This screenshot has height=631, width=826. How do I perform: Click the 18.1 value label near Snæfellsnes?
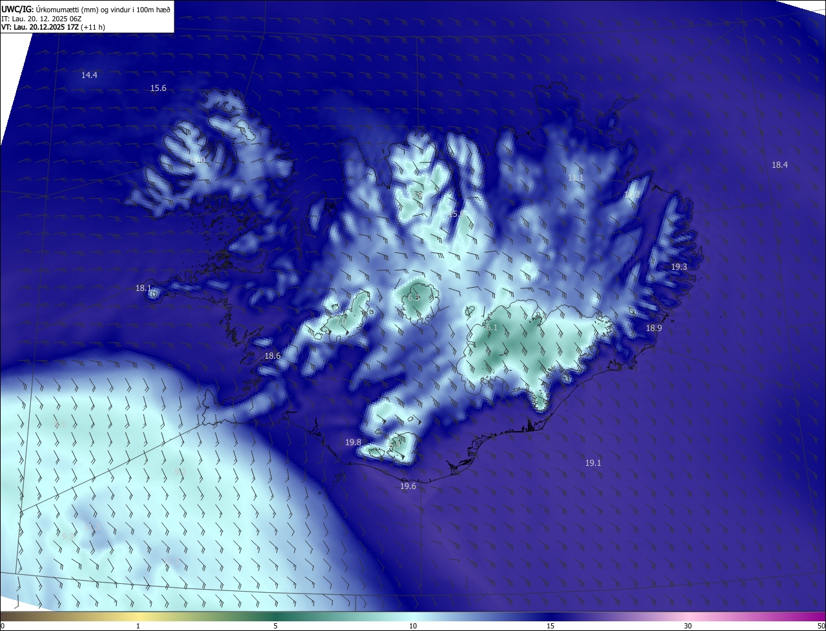(143, 288)
